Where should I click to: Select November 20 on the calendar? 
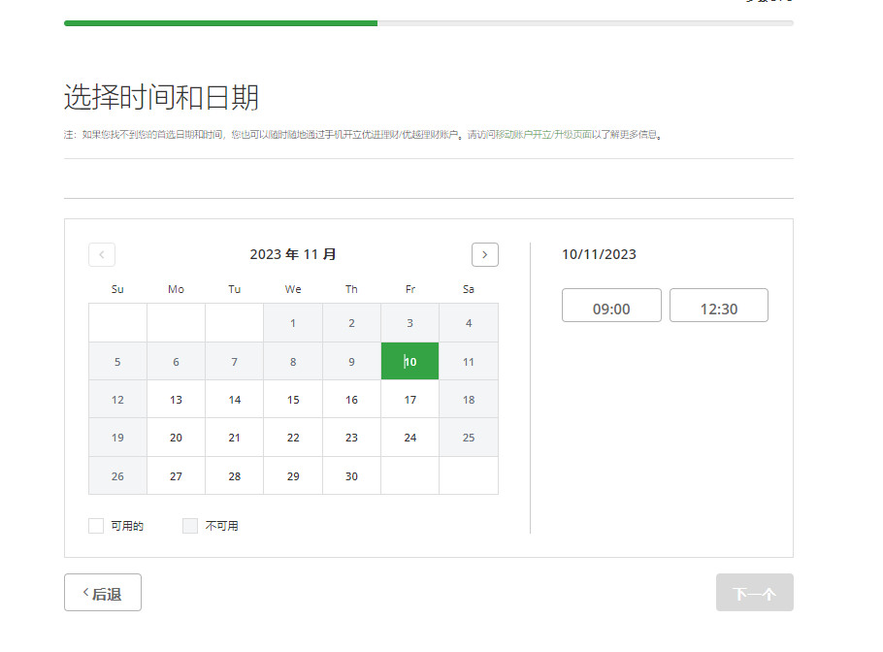point(176,438)
